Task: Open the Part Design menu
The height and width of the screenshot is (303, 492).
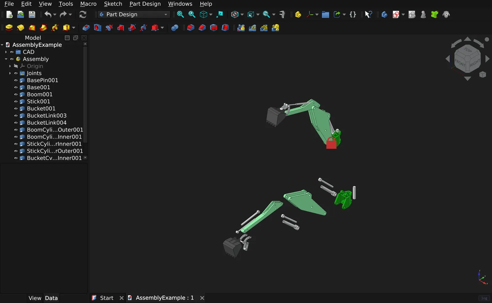Action: pos(145,4)
